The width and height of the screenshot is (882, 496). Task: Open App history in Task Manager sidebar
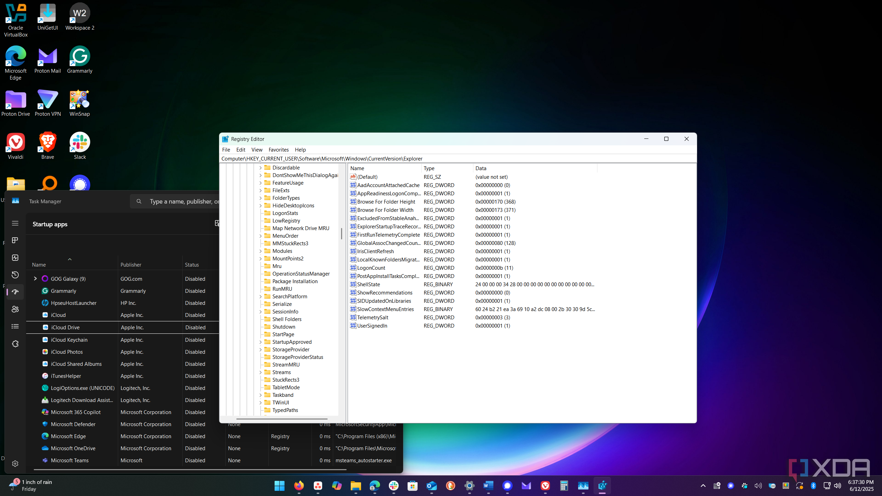pos(15,275)
